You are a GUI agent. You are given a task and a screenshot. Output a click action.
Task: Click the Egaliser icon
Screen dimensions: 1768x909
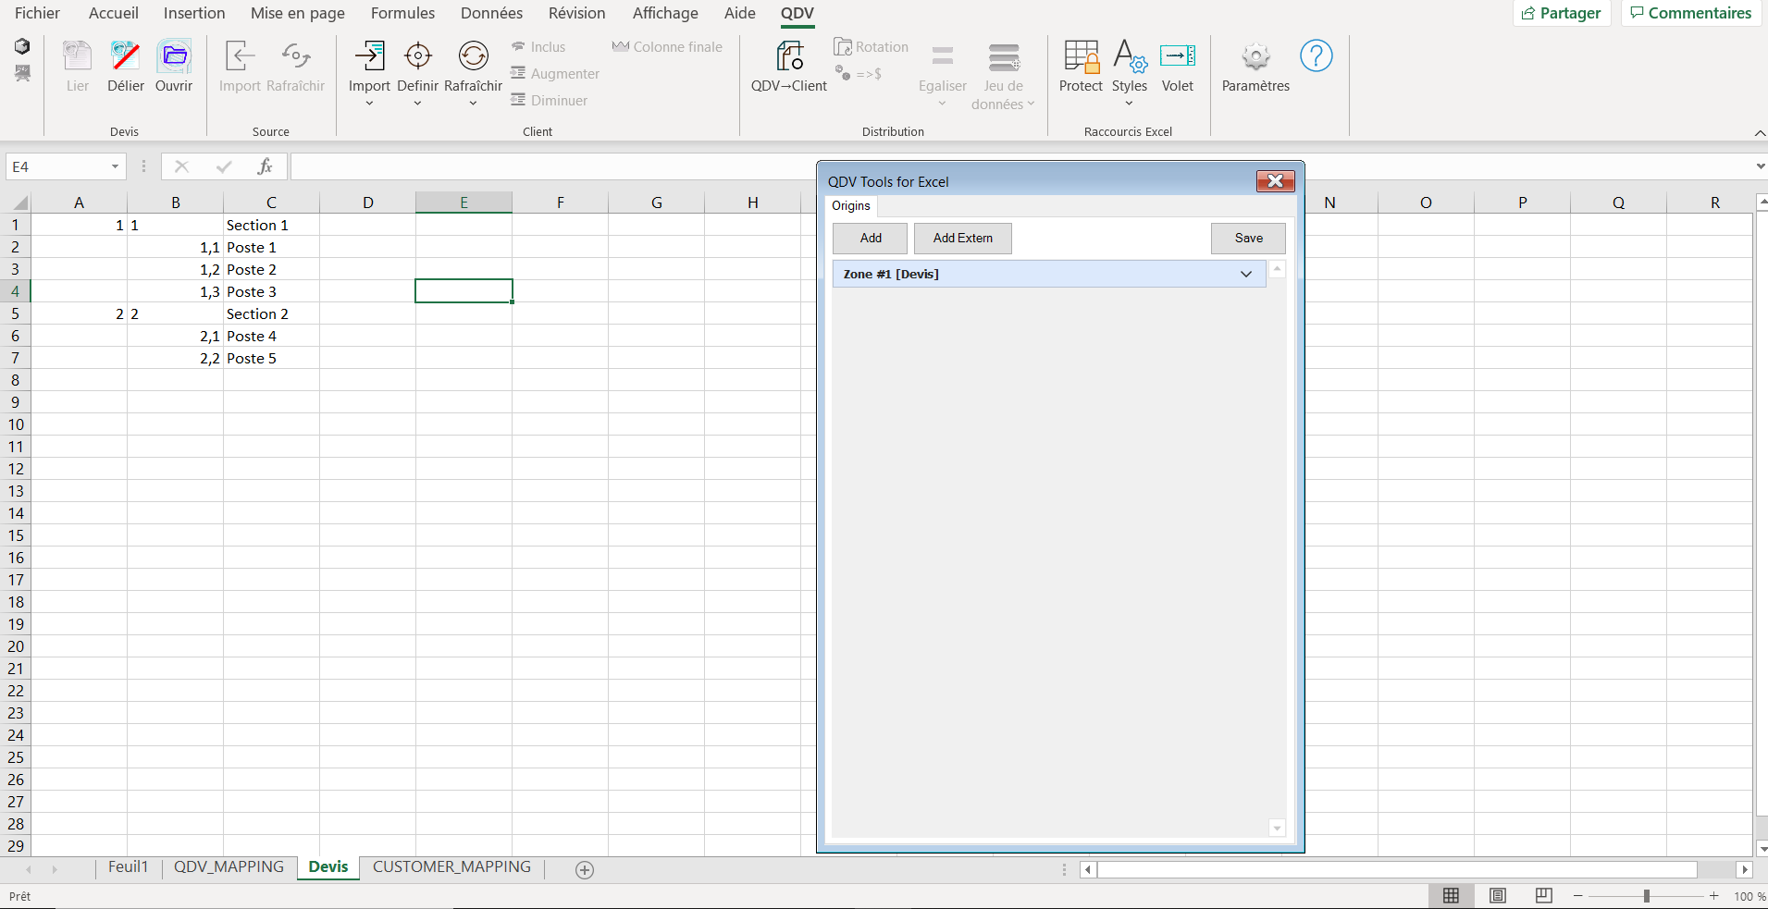(x=942, y=56)
